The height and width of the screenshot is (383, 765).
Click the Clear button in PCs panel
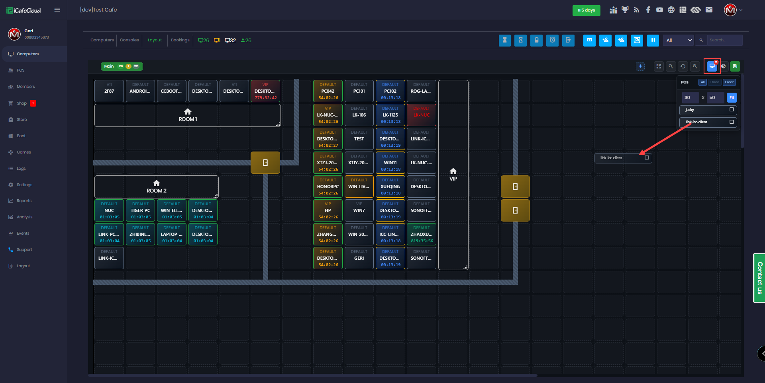(729, 82)
